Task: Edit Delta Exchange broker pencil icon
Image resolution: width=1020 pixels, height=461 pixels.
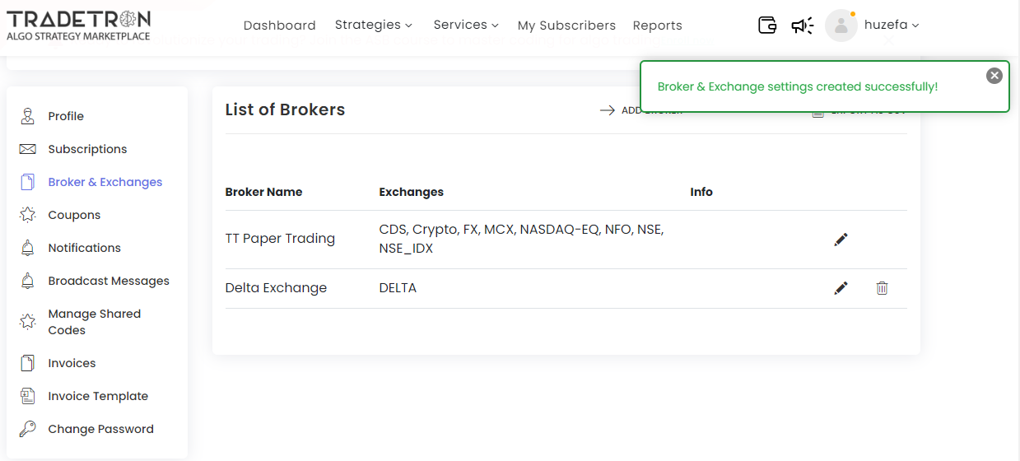Action: coord(841,288)
